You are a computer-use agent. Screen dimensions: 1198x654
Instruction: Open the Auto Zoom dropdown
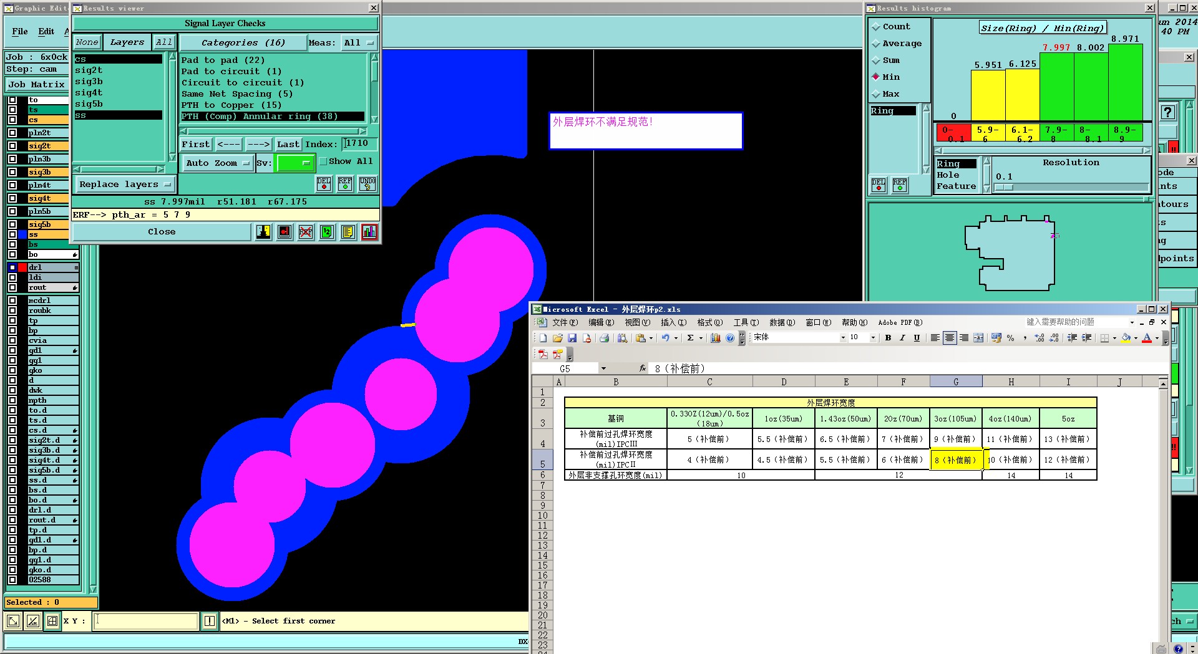click(x=217, y=163)
